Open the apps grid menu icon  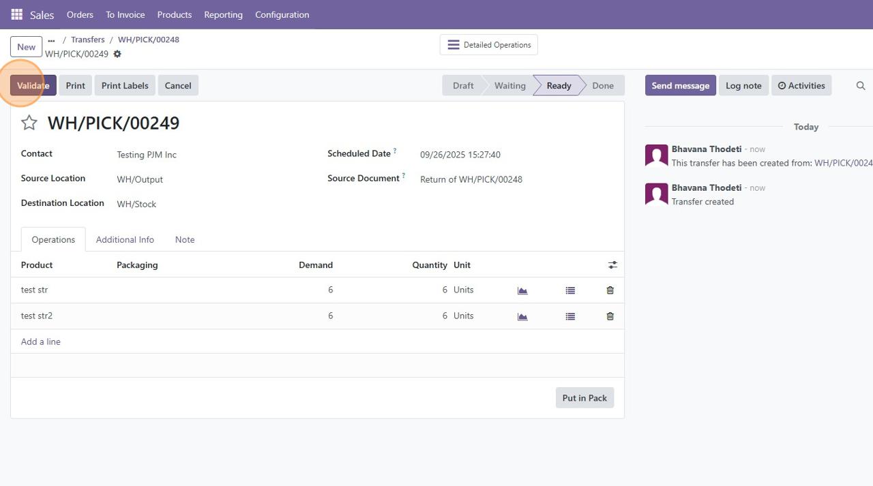click(x=16, y=14)
